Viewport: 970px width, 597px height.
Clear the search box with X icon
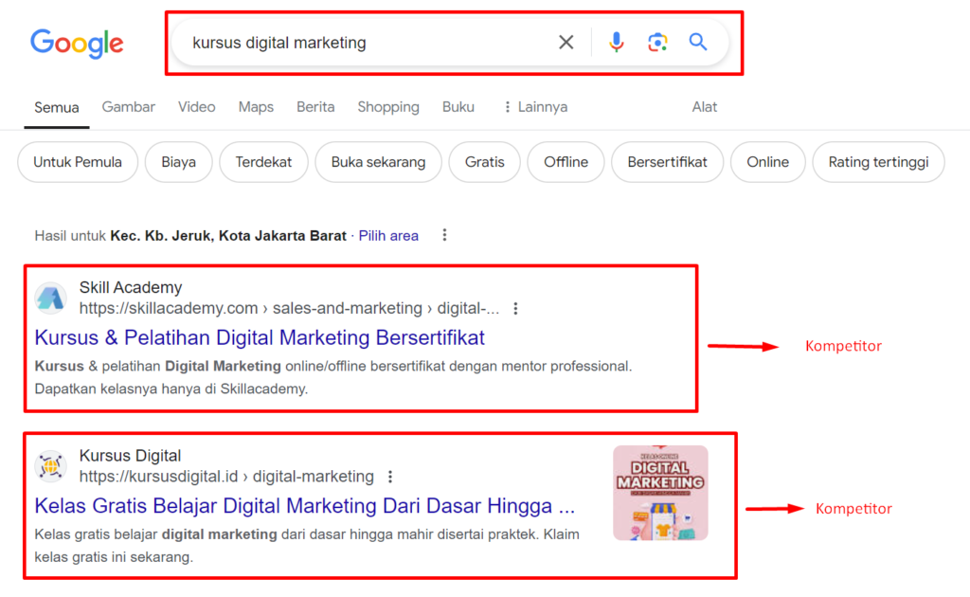coord(566,42)
